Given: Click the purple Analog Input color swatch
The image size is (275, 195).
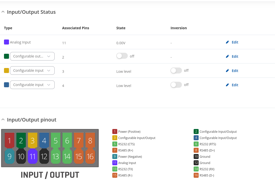Looking at the screenshot, I should tap(6, 42).
